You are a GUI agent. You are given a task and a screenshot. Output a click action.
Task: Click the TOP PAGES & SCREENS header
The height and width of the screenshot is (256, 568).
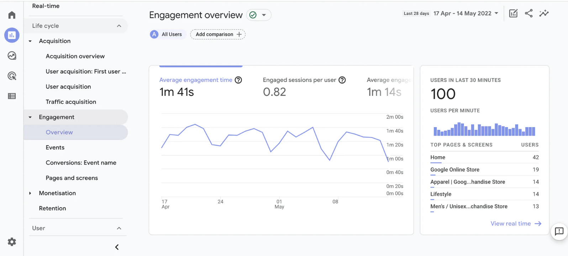click(x=461, y=145)
